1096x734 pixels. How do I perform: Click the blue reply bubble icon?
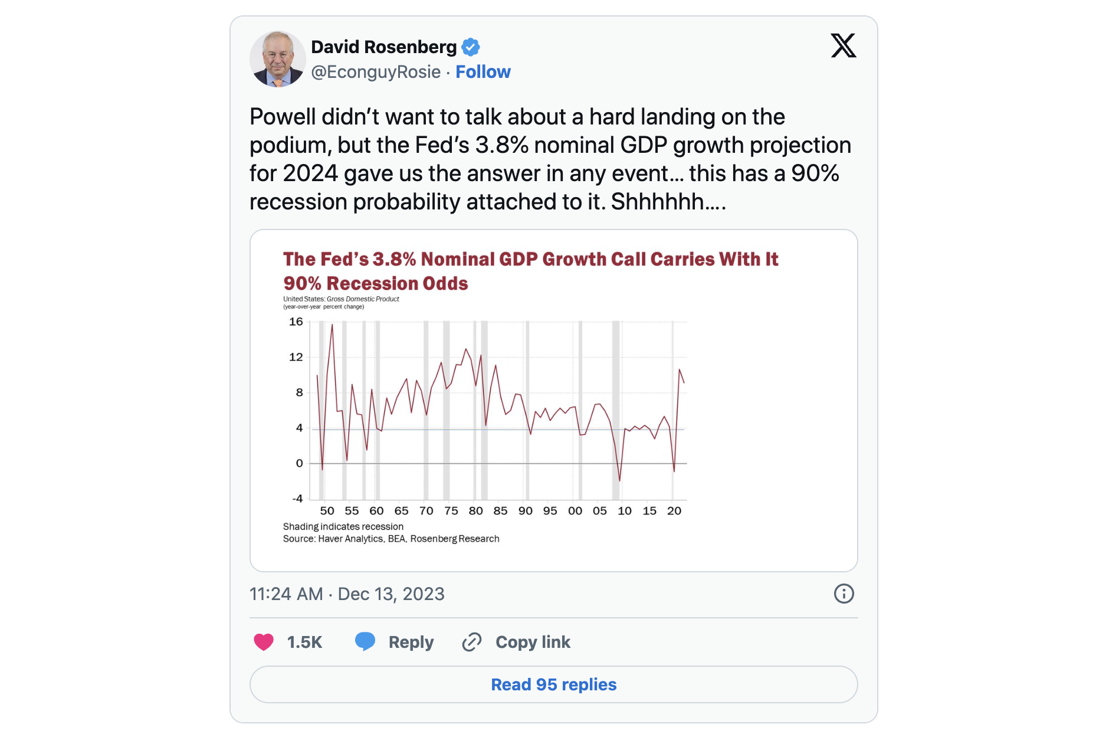(365, 641)
